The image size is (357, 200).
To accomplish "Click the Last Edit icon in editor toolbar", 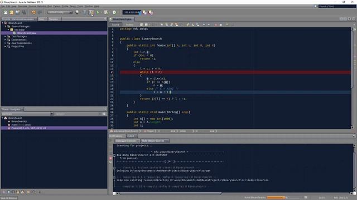I will pyautogui.click(x=141, y=24).
